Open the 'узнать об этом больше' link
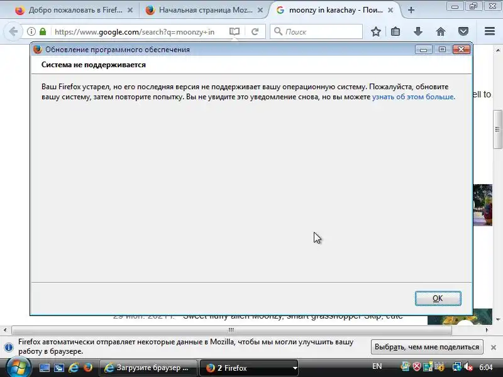 pyautogui.click(x=414, y=97)
